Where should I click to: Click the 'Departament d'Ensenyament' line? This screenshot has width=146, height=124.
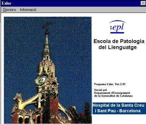(112, 93)
